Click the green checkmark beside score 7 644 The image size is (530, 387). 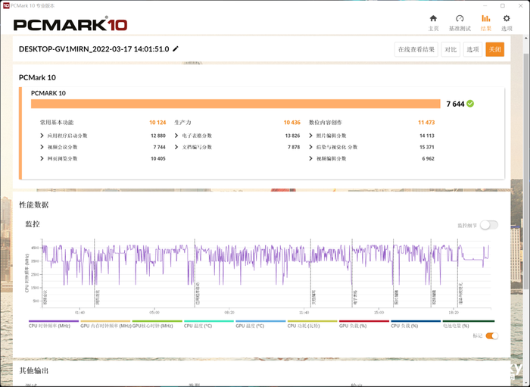click(x=470, y=103)
